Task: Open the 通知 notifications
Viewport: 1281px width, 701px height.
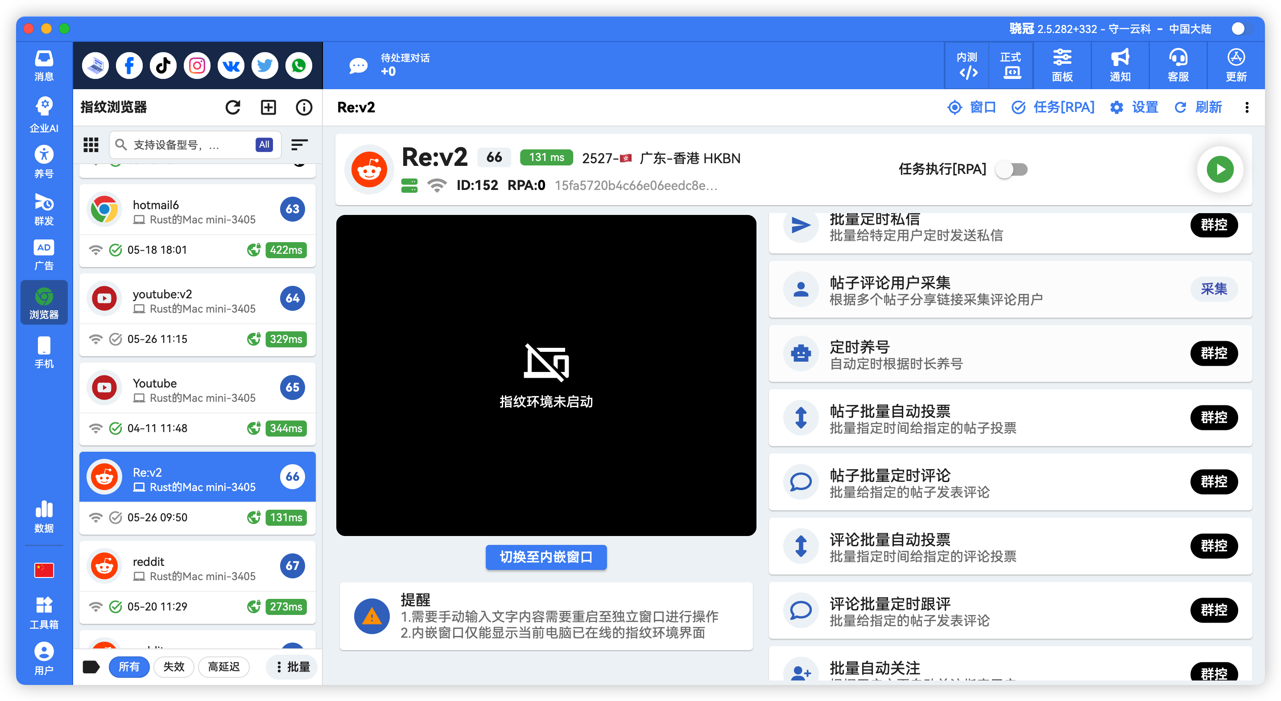Action: click(1120, 66)
